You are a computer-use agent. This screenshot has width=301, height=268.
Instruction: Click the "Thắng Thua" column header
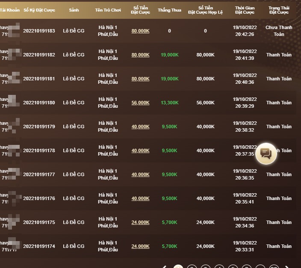click(169, 10)
